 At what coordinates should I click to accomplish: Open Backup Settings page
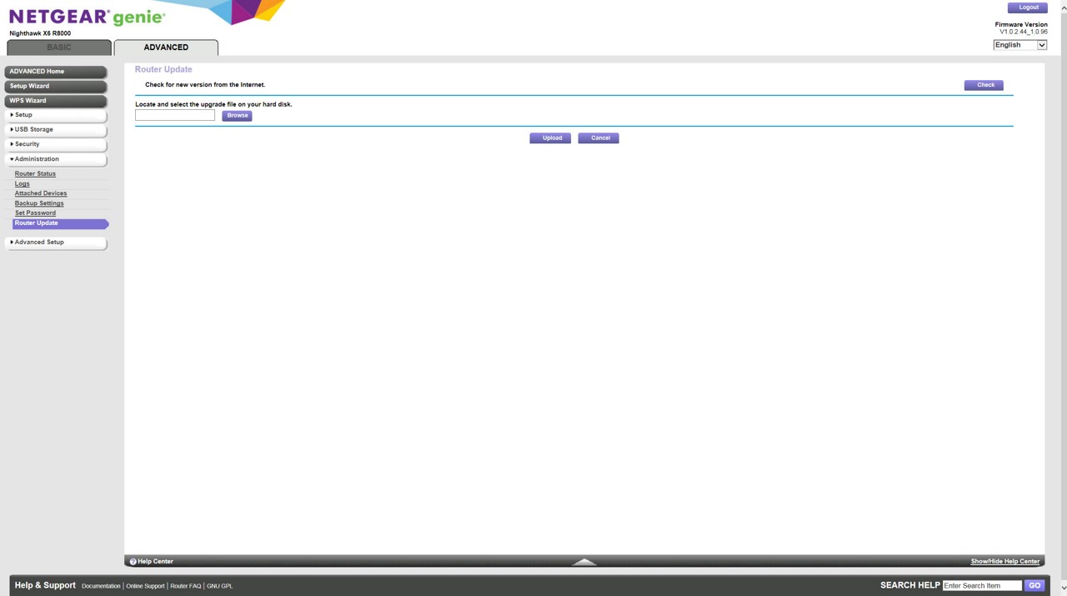(x=39, y=203)
